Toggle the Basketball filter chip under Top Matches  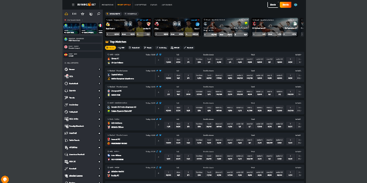point(134,47)
